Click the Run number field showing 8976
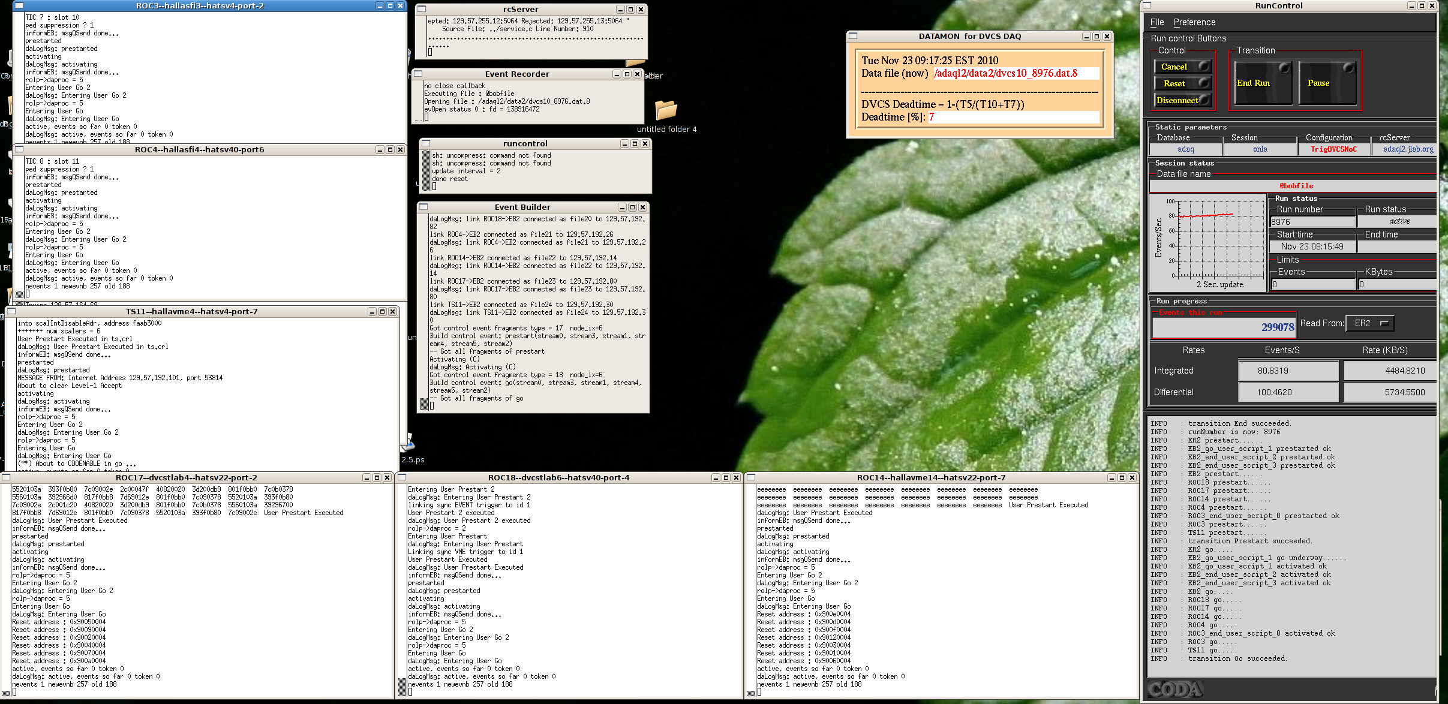Image resolution: width=1448 pixels, height=704 pixels. [1312, 222]
